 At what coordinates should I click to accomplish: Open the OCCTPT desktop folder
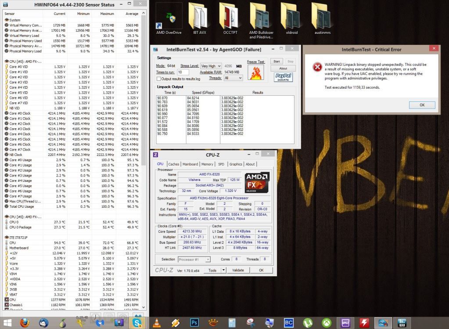(x=230, y=18)
